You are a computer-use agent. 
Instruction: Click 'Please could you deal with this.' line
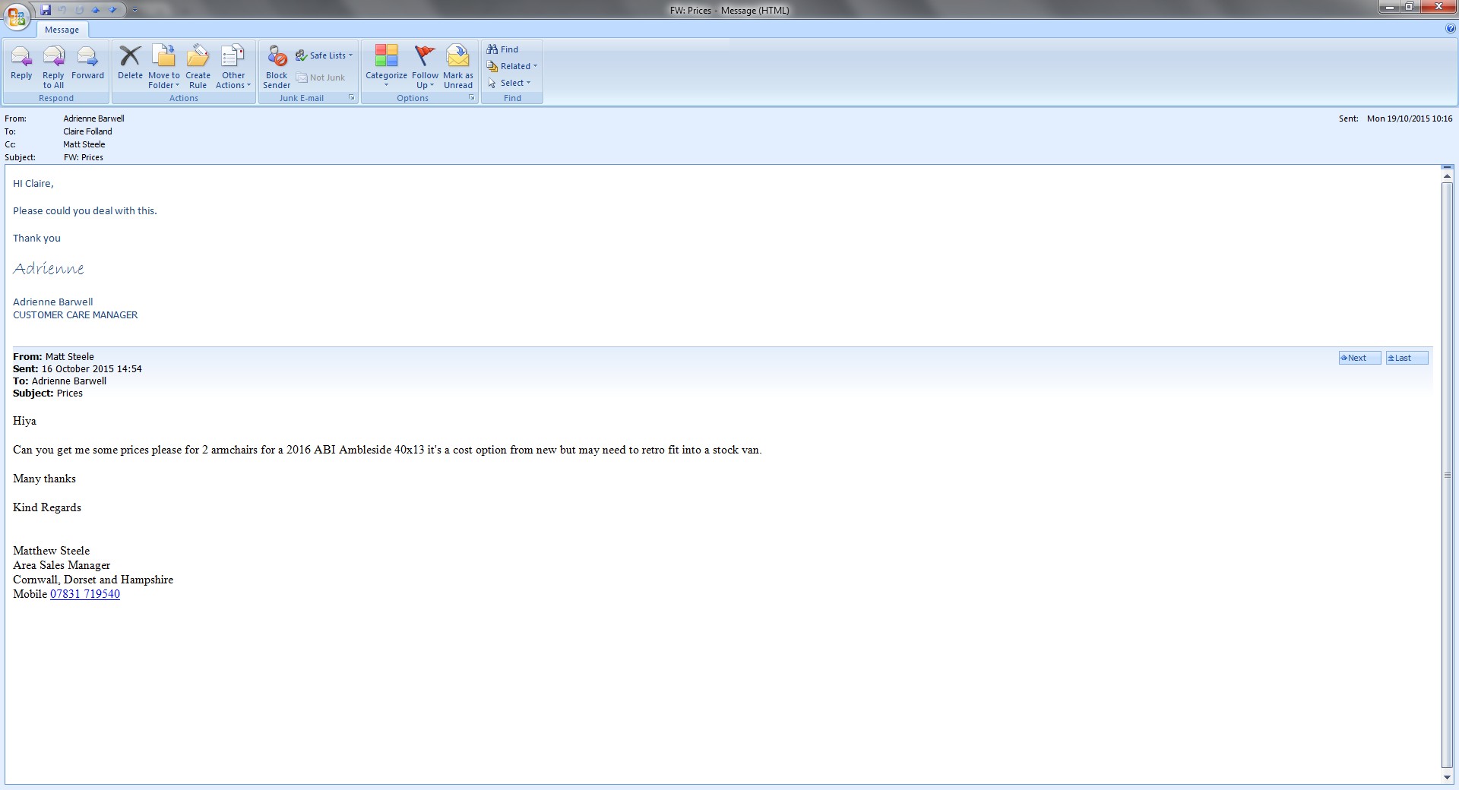click(x=85, y=211)
